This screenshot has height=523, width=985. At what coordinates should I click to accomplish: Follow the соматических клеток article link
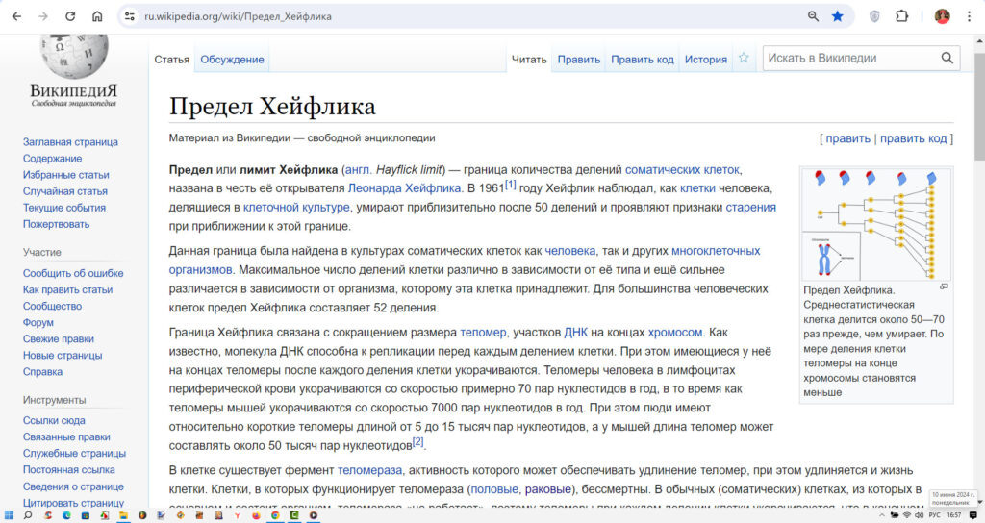pyautogui.click(x=683, y=169)
